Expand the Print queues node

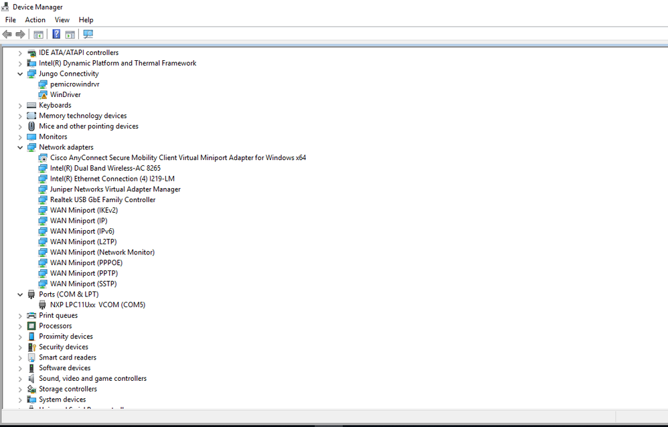click(x=20, y=315)
